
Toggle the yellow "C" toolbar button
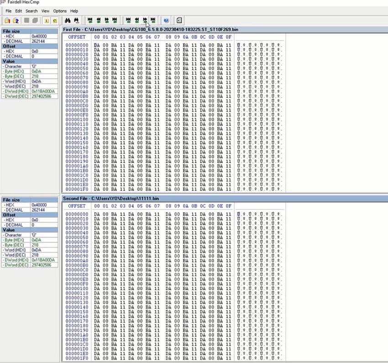(x=55, y=20)
